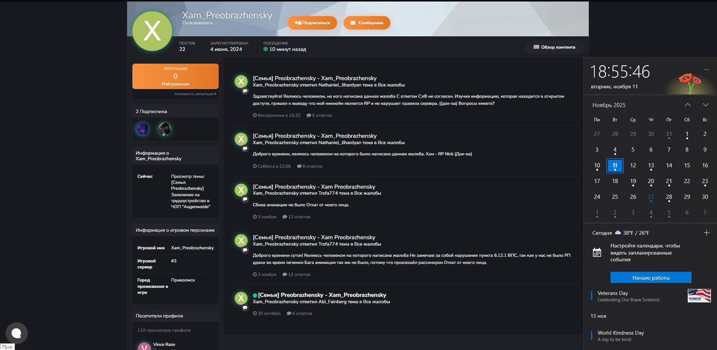Image resolution: width=717 pixels, height=350 pixels.
Task: Click calendar setup icon
Action: (597, 253)
